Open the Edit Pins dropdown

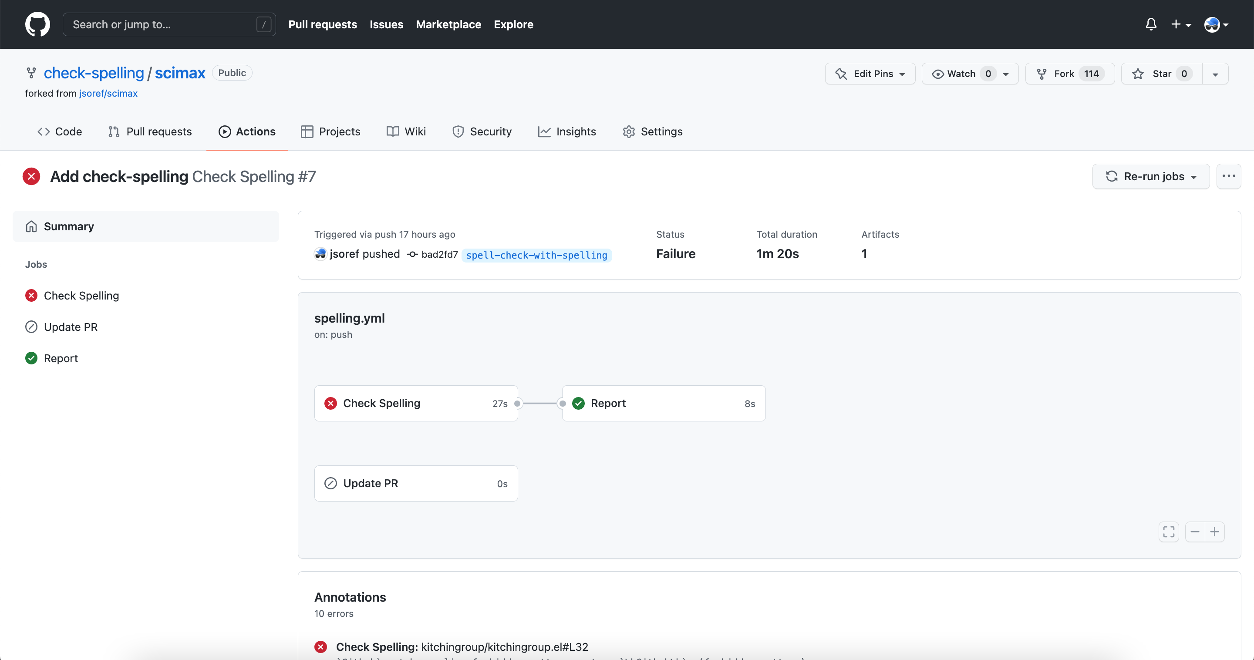[870, 74]
